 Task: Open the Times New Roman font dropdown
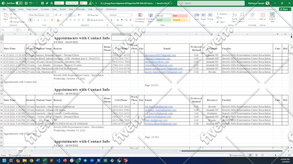(45, 15)
